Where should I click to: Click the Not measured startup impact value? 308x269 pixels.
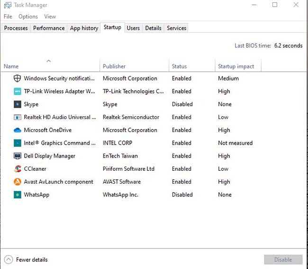pos(236,143)
